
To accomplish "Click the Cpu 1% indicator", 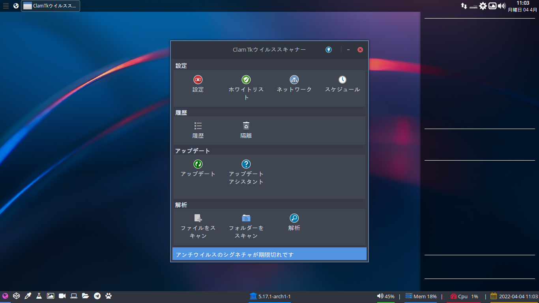I will pos(464,296).
